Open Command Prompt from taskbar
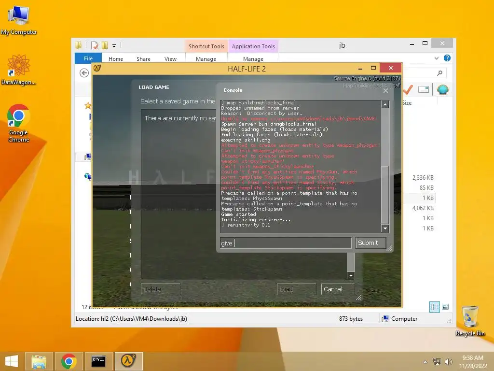The height and width of the screenshot is (371, 494). click(98, 361)
